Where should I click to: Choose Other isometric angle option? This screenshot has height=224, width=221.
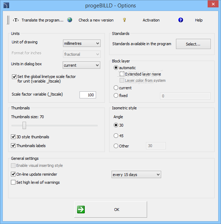click(116, 146)
